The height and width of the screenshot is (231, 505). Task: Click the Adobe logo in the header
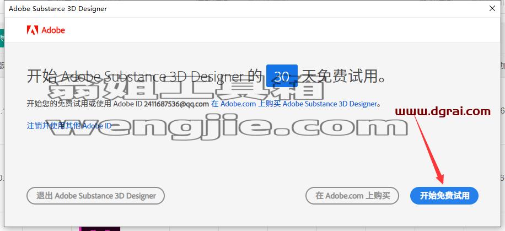pos(46,30)
